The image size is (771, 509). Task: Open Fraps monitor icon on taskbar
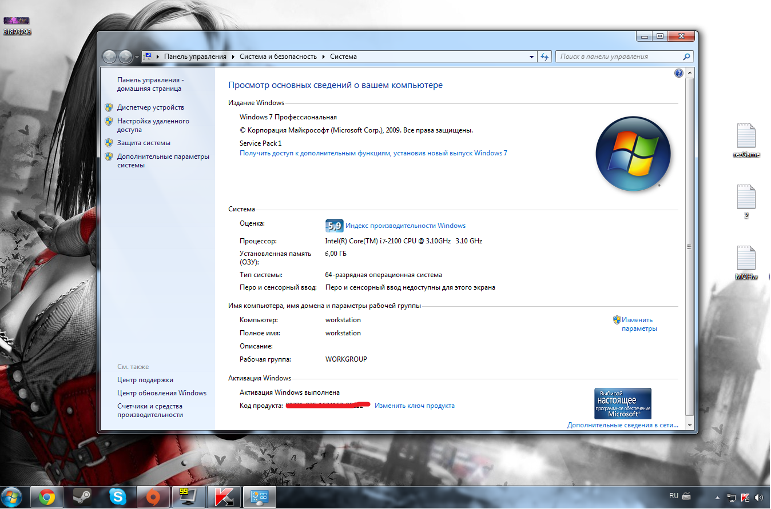(188, 497)
